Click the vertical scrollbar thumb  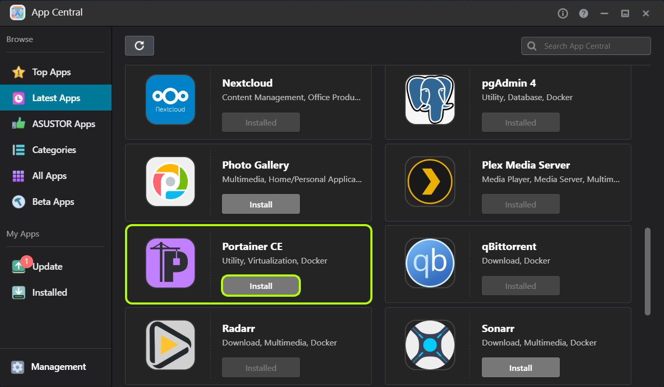click(x=647, y=271)
